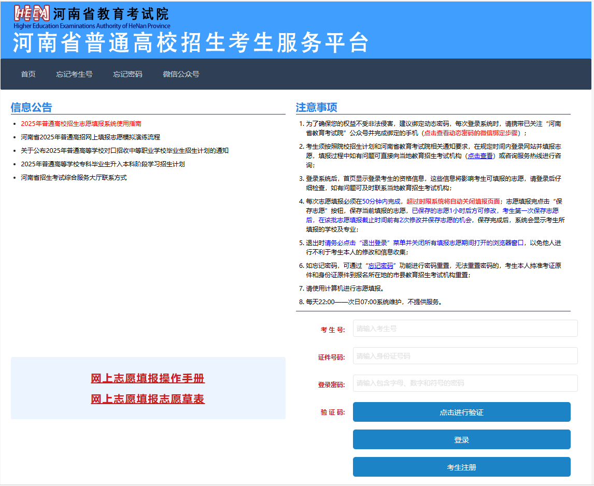
Task: Click the 忘记密码 link in notice item 6
Action: click(x=380, y=266)
